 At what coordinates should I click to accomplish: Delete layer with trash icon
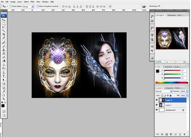(184, 134)
